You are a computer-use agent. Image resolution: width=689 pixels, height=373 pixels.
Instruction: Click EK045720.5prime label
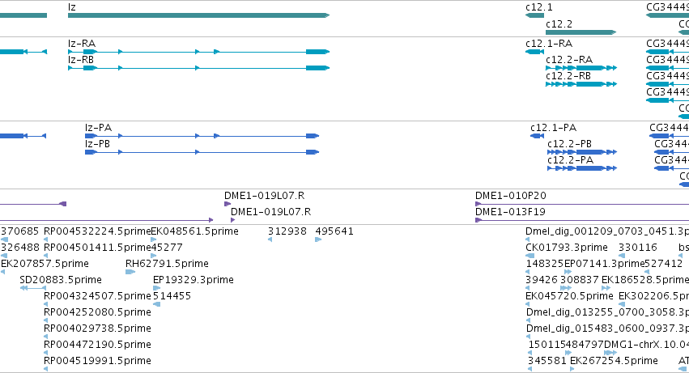coord(569,296)
